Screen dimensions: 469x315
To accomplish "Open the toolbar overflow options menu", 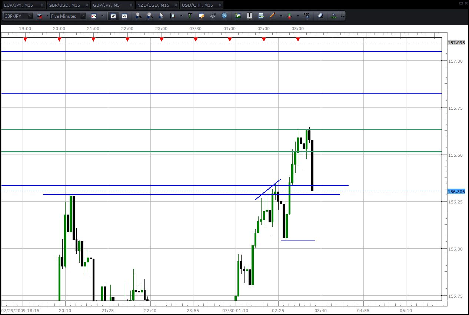I will coord(343,16).
